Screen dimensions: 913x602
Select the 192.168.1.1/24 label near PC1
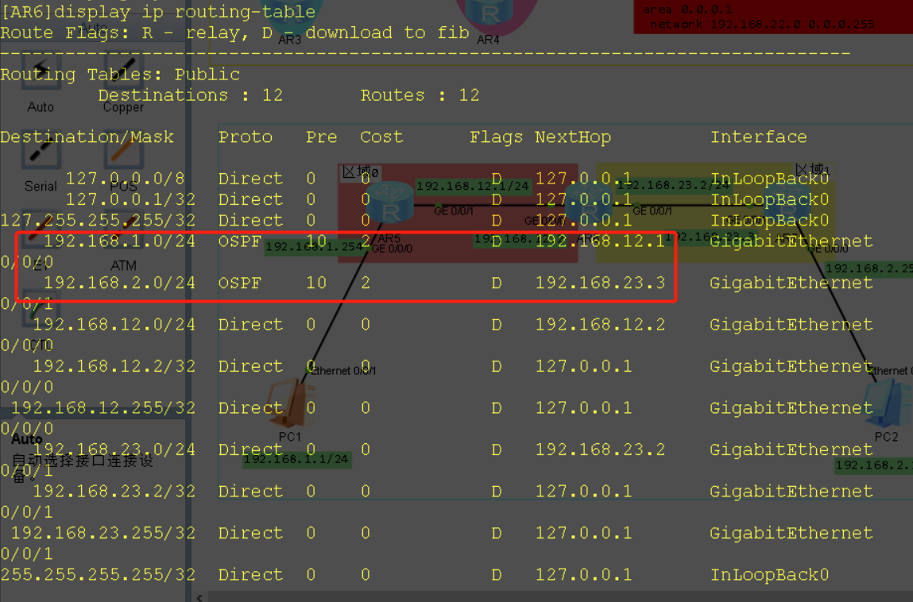coord(296,459)
